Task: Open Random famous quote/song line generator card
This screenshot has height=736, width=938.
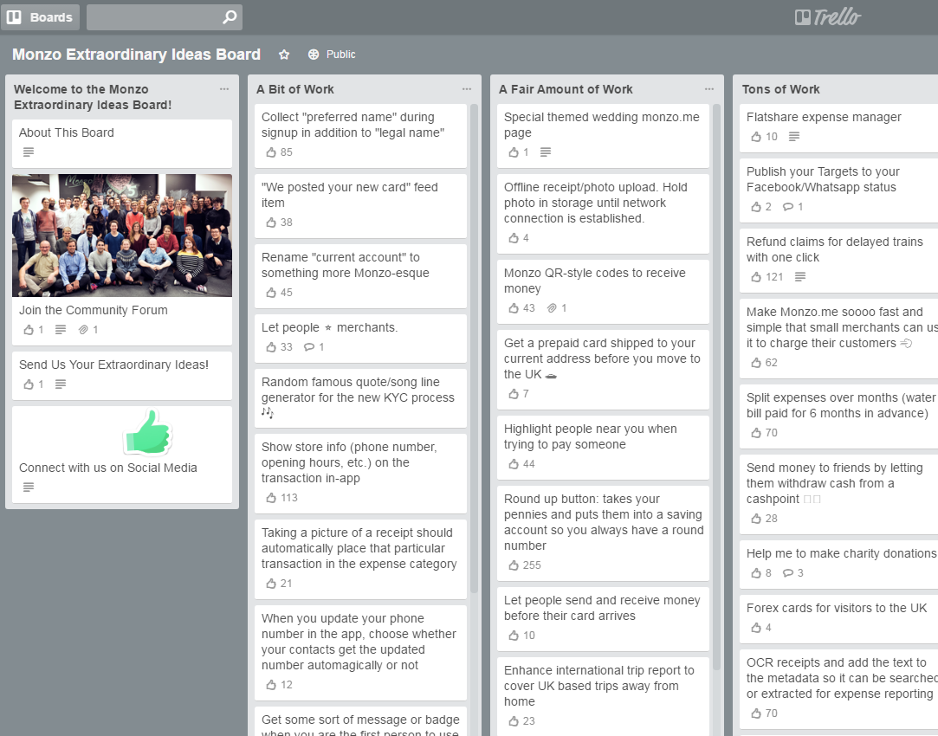Action: click(x=360, y=398)
